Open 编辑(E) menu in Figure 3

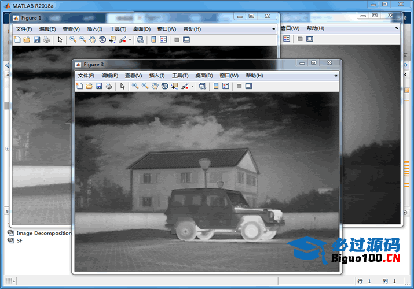coord(110,76)
